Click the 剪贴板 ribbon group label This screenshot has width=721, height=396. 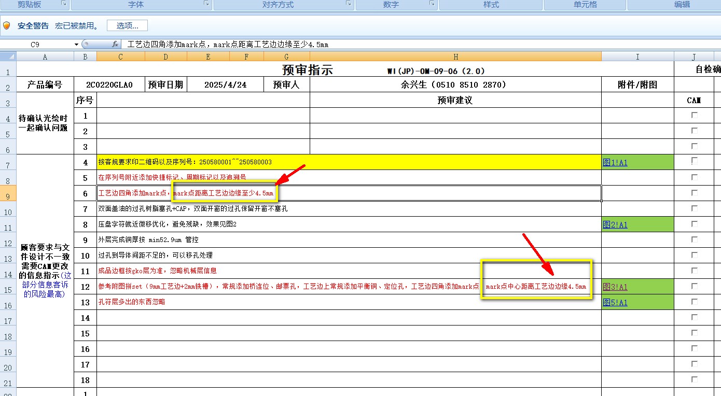[x=30, y=4]
